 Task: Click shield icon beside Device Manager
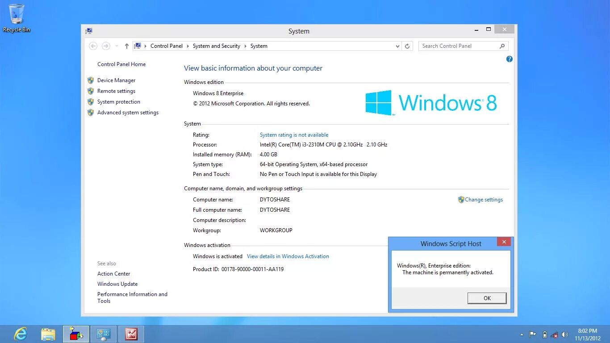pyautogui.click(x=91, y=80)
